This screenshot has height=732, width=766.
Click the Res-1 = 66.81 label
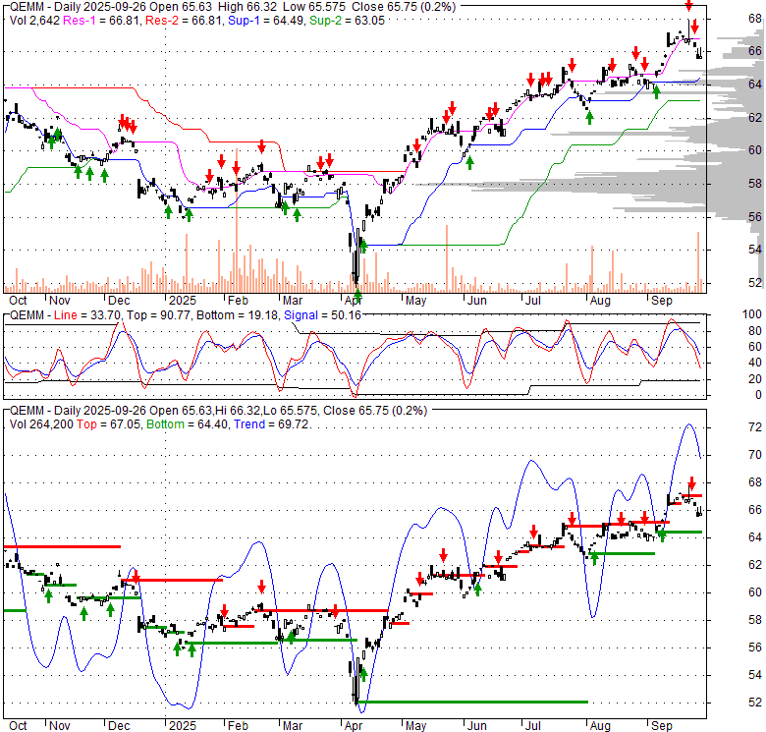tap(102, 21)
